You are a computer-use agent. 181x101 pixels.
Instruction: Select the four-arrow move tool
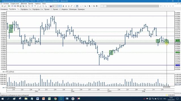point(63,6)
